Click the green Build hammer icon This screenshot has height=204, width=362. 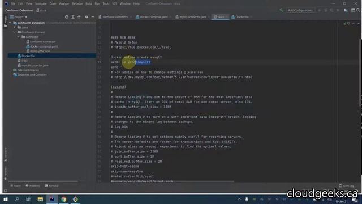point(281,10)
